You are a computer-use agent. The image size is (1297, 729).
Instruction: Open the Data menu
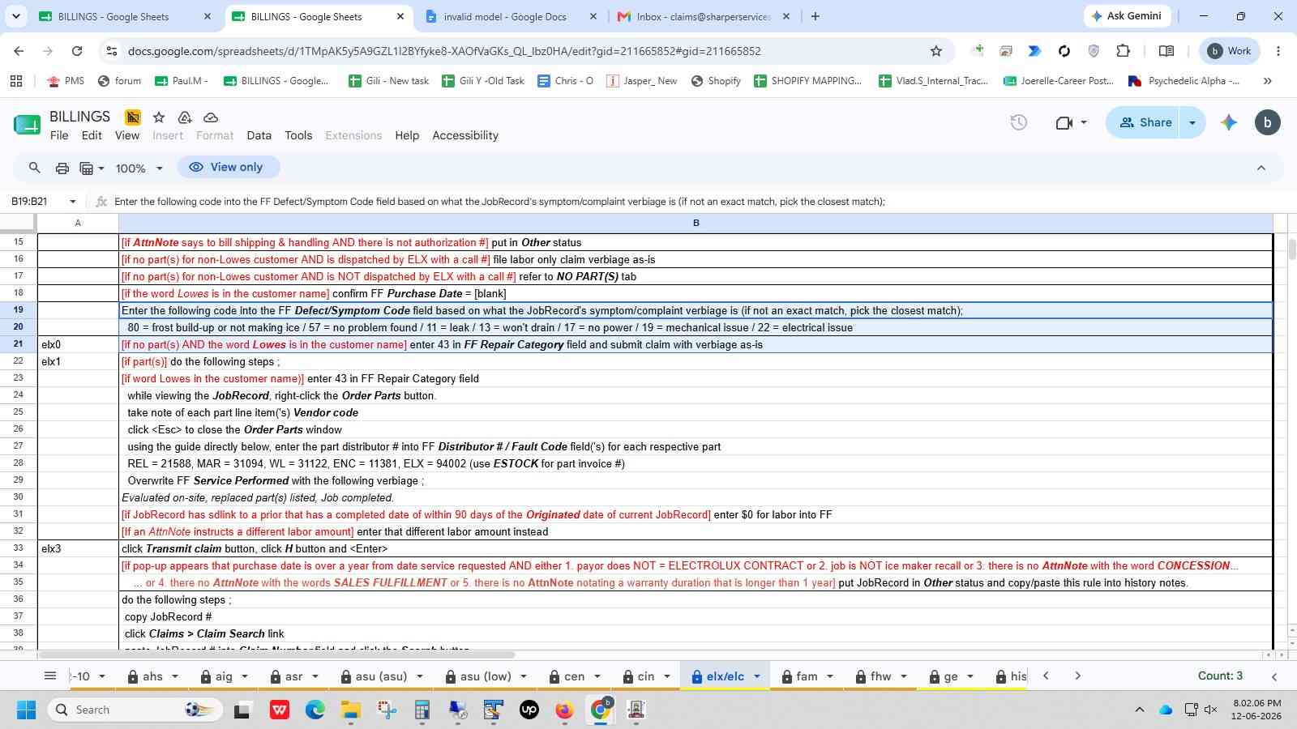coord(259,135)
